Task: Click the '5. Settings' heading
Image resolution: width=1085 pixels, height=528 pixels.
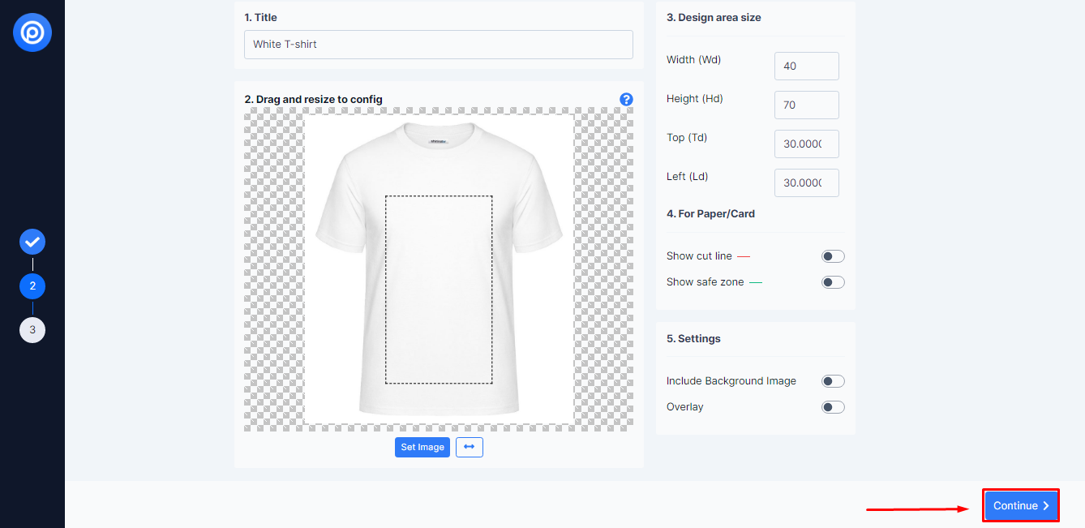Action: 693,338
